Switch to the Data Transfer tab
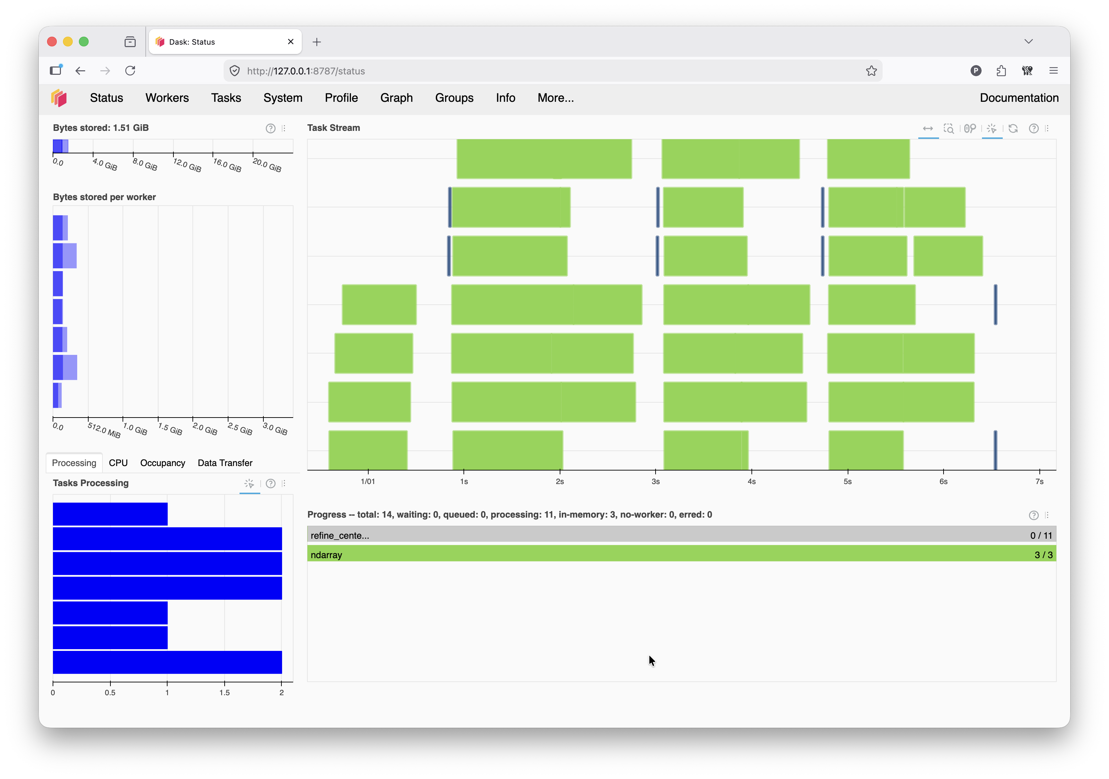Screen dimensions: 1109x779 click(225, 463)
